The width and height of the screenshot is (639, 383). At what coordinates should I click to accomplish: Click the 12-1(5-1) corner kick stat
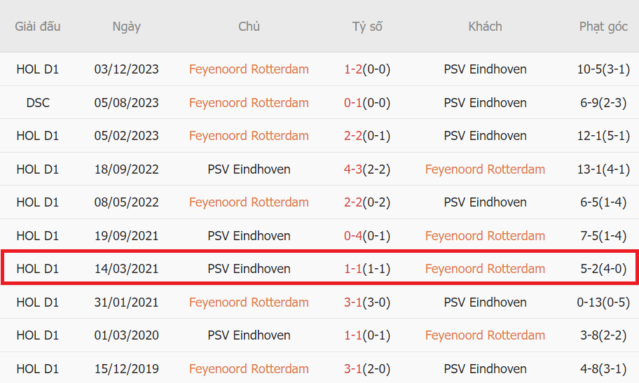click(603, 136)
